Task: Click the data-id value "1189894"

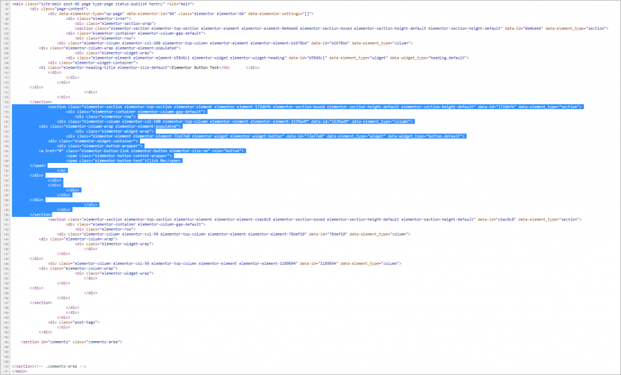Action: point(326,264)
